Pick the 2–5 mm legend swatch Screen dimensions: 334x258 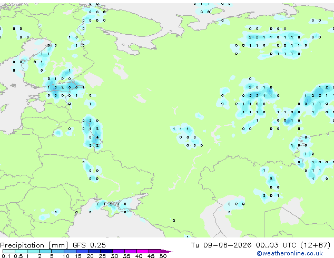point(45,251)
